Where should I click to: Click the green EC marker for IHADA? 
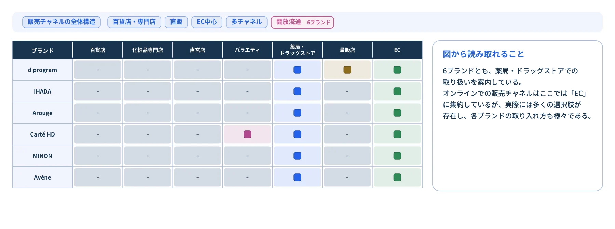click(397, 91)
